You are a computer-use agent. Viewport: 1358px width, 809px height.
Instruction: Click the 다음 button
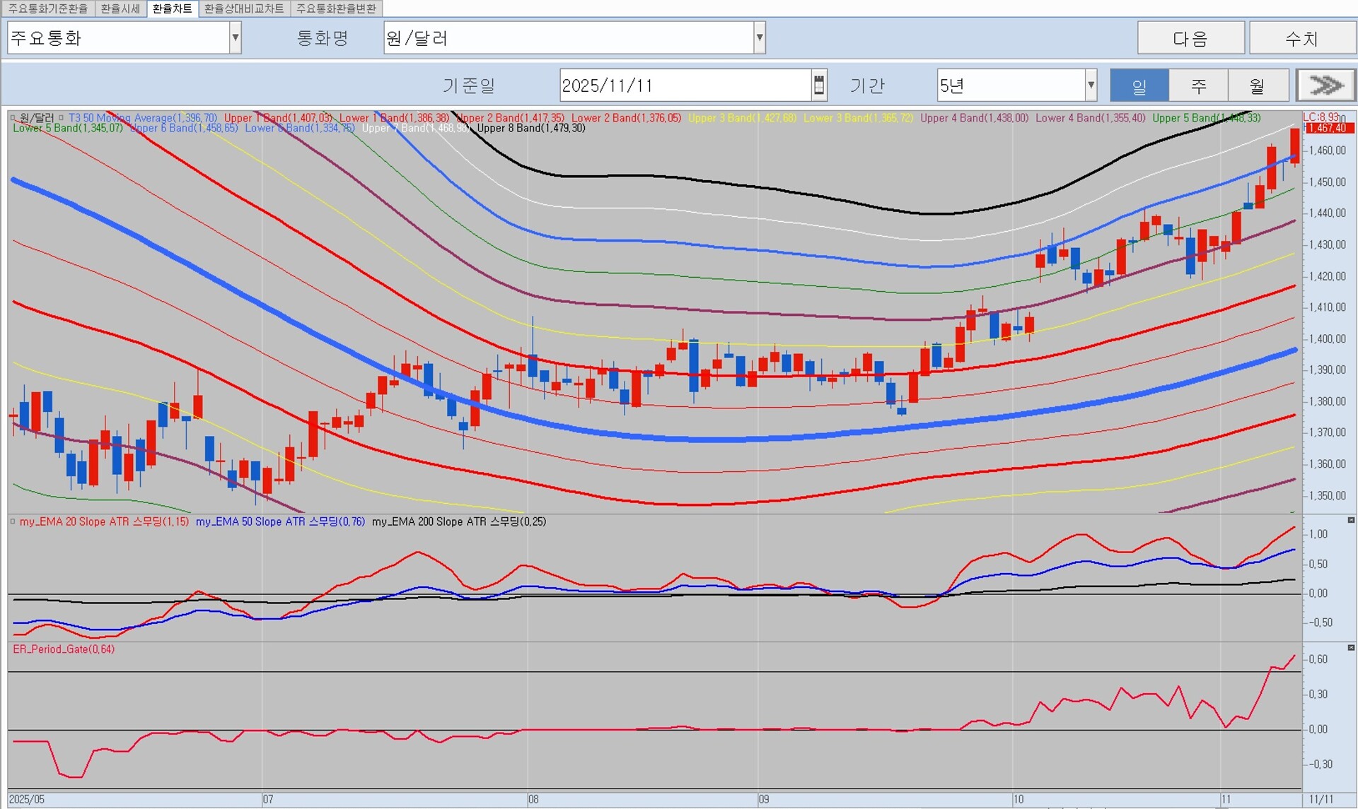pos(1190,38)
